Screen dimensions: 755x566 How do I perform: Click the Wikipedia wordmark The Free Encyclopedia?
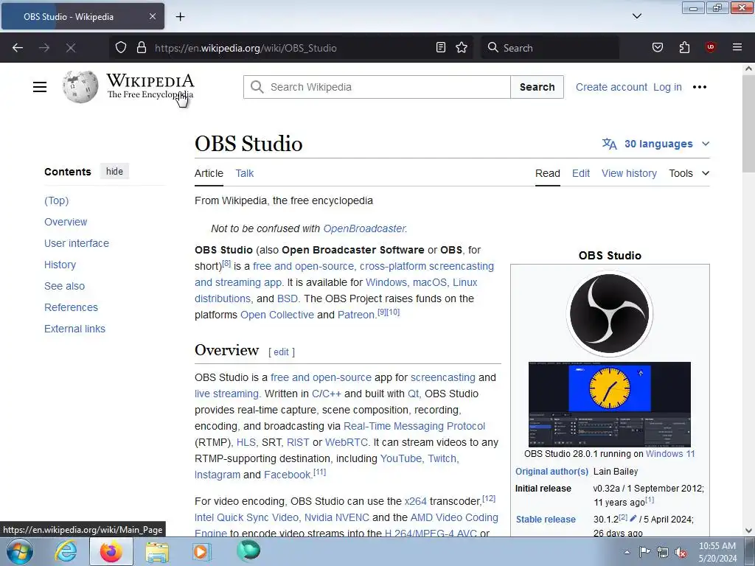(x=150, y=86)
